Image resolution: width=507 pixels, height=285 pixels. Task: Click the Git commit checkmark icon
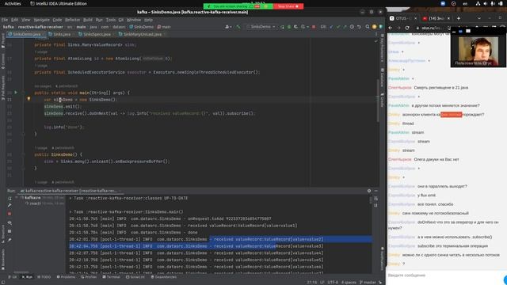(338, 27)
